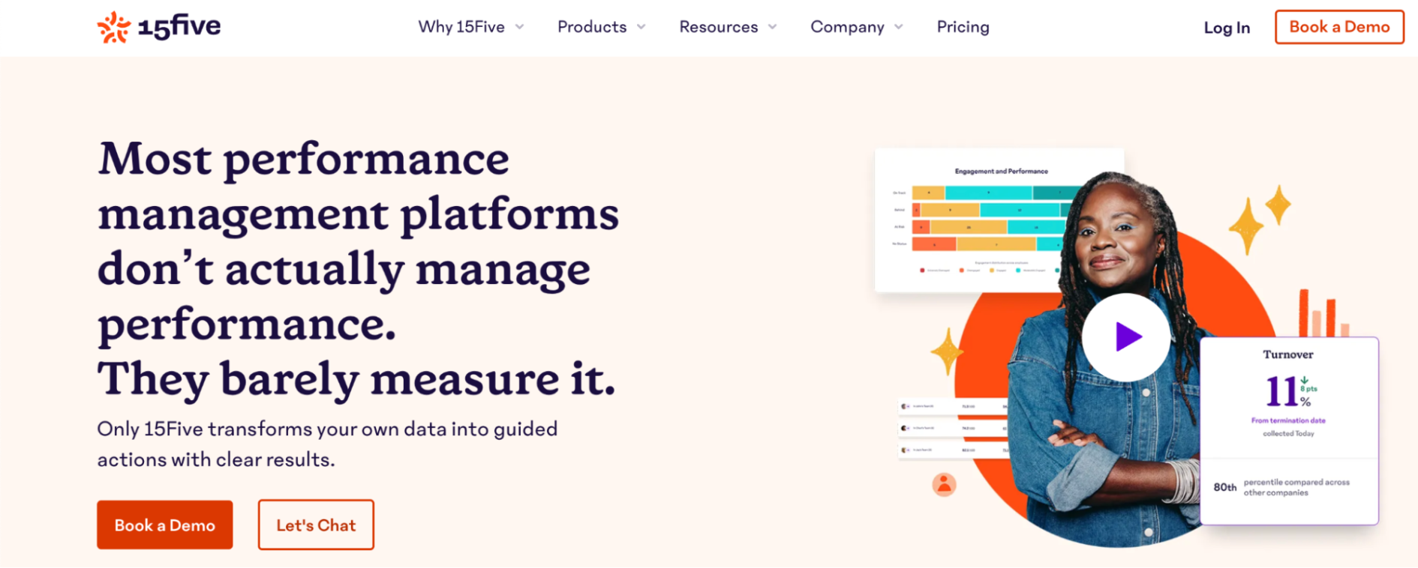Click the Let's Chat button

[x=316, y=525]
